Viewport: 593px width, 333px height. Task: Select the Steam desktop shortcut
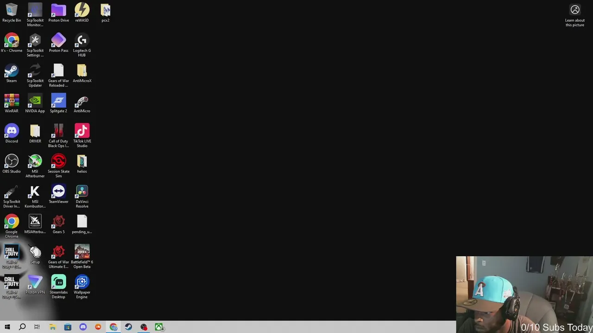(x=12, y=73)
